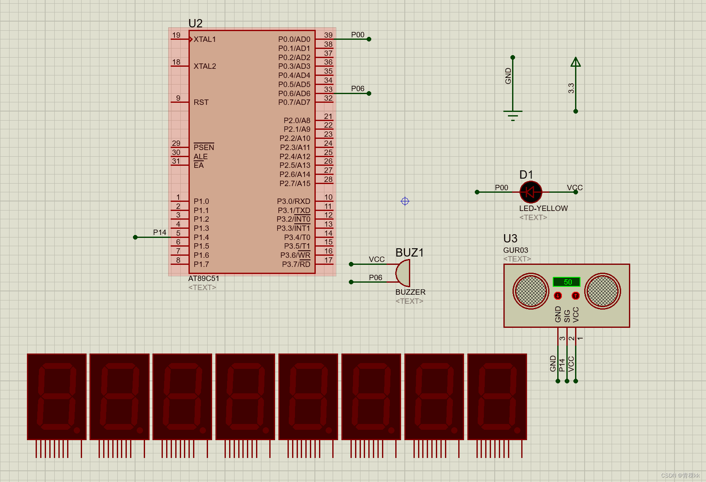The height and width of the screenshot is (482, 706).
Task: Click the P3.7/RD pin label
Action: [296, 264]
